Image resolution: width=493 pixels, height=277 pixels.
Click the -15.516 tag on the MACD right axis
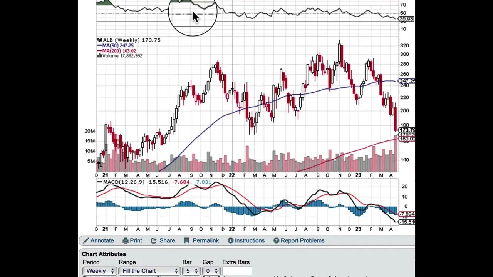pyautogui.click(x=407, y=222)
